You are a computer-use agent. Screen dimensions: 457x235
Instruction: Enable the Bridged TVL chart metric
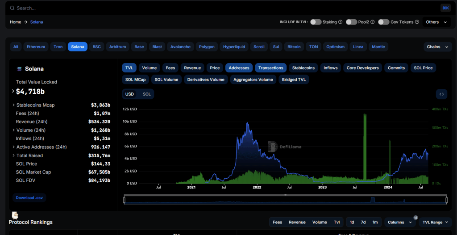pos(294,80)
